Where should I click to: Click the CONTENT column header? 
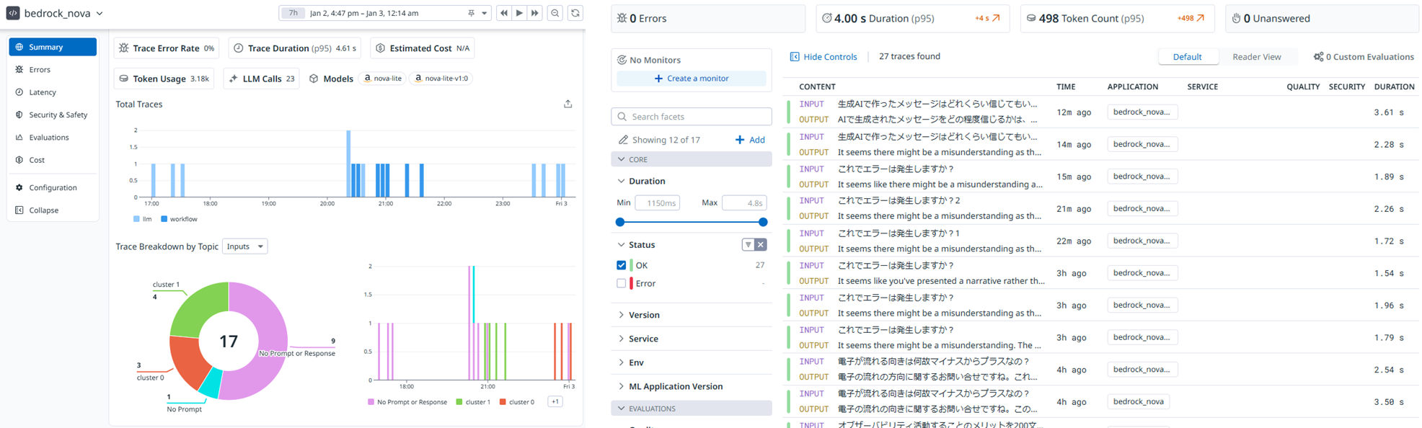click(817, 86)
